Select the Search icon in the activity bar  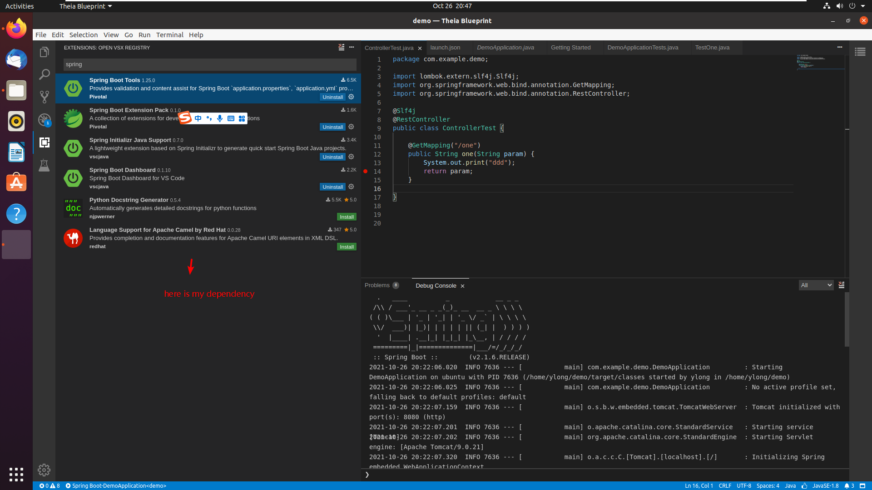[x=44, y=74]
